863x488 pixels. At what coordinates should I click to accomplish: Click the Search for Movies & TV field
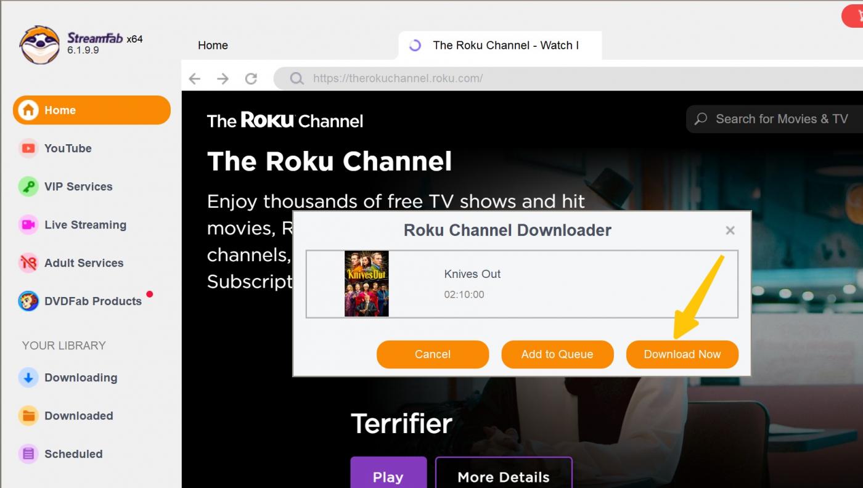[x=775, y=119]
